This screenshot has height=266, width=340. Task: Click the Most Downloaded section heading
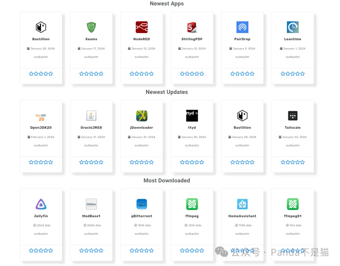click(x=167, y=180)
